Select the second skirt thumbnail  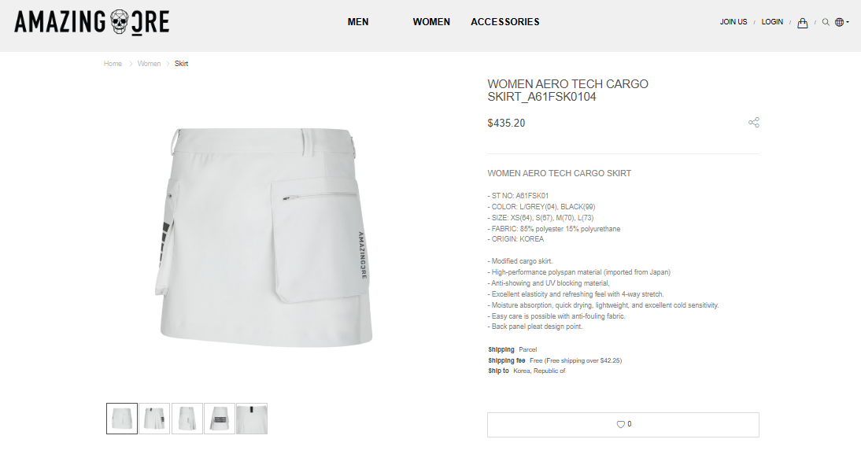tap(154, 419)
